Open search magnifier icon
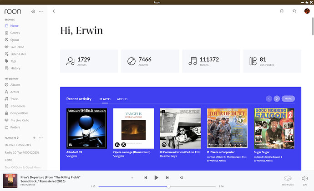This screenshot has width=314, height=191. (294, 11)
